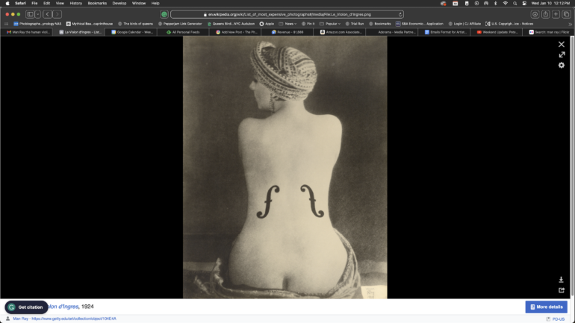Image resolution: width=575 pixels, height=323 pixels.
Task: Click the Safari Share toolbar icon
Action: (546, 14)
